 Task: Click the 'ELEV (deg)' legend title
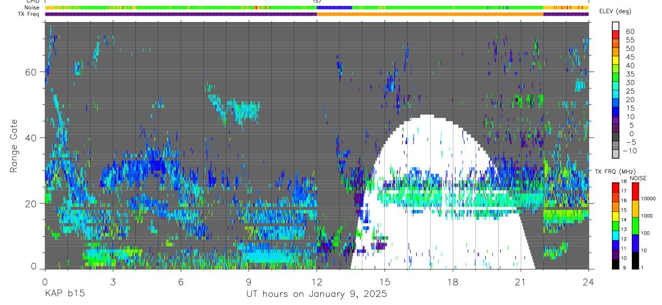point(616,11)
